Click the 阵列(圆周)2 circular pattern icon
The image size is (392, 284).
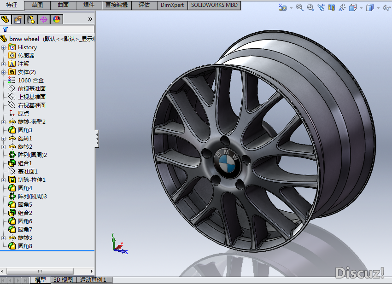(x=12, y=155)
